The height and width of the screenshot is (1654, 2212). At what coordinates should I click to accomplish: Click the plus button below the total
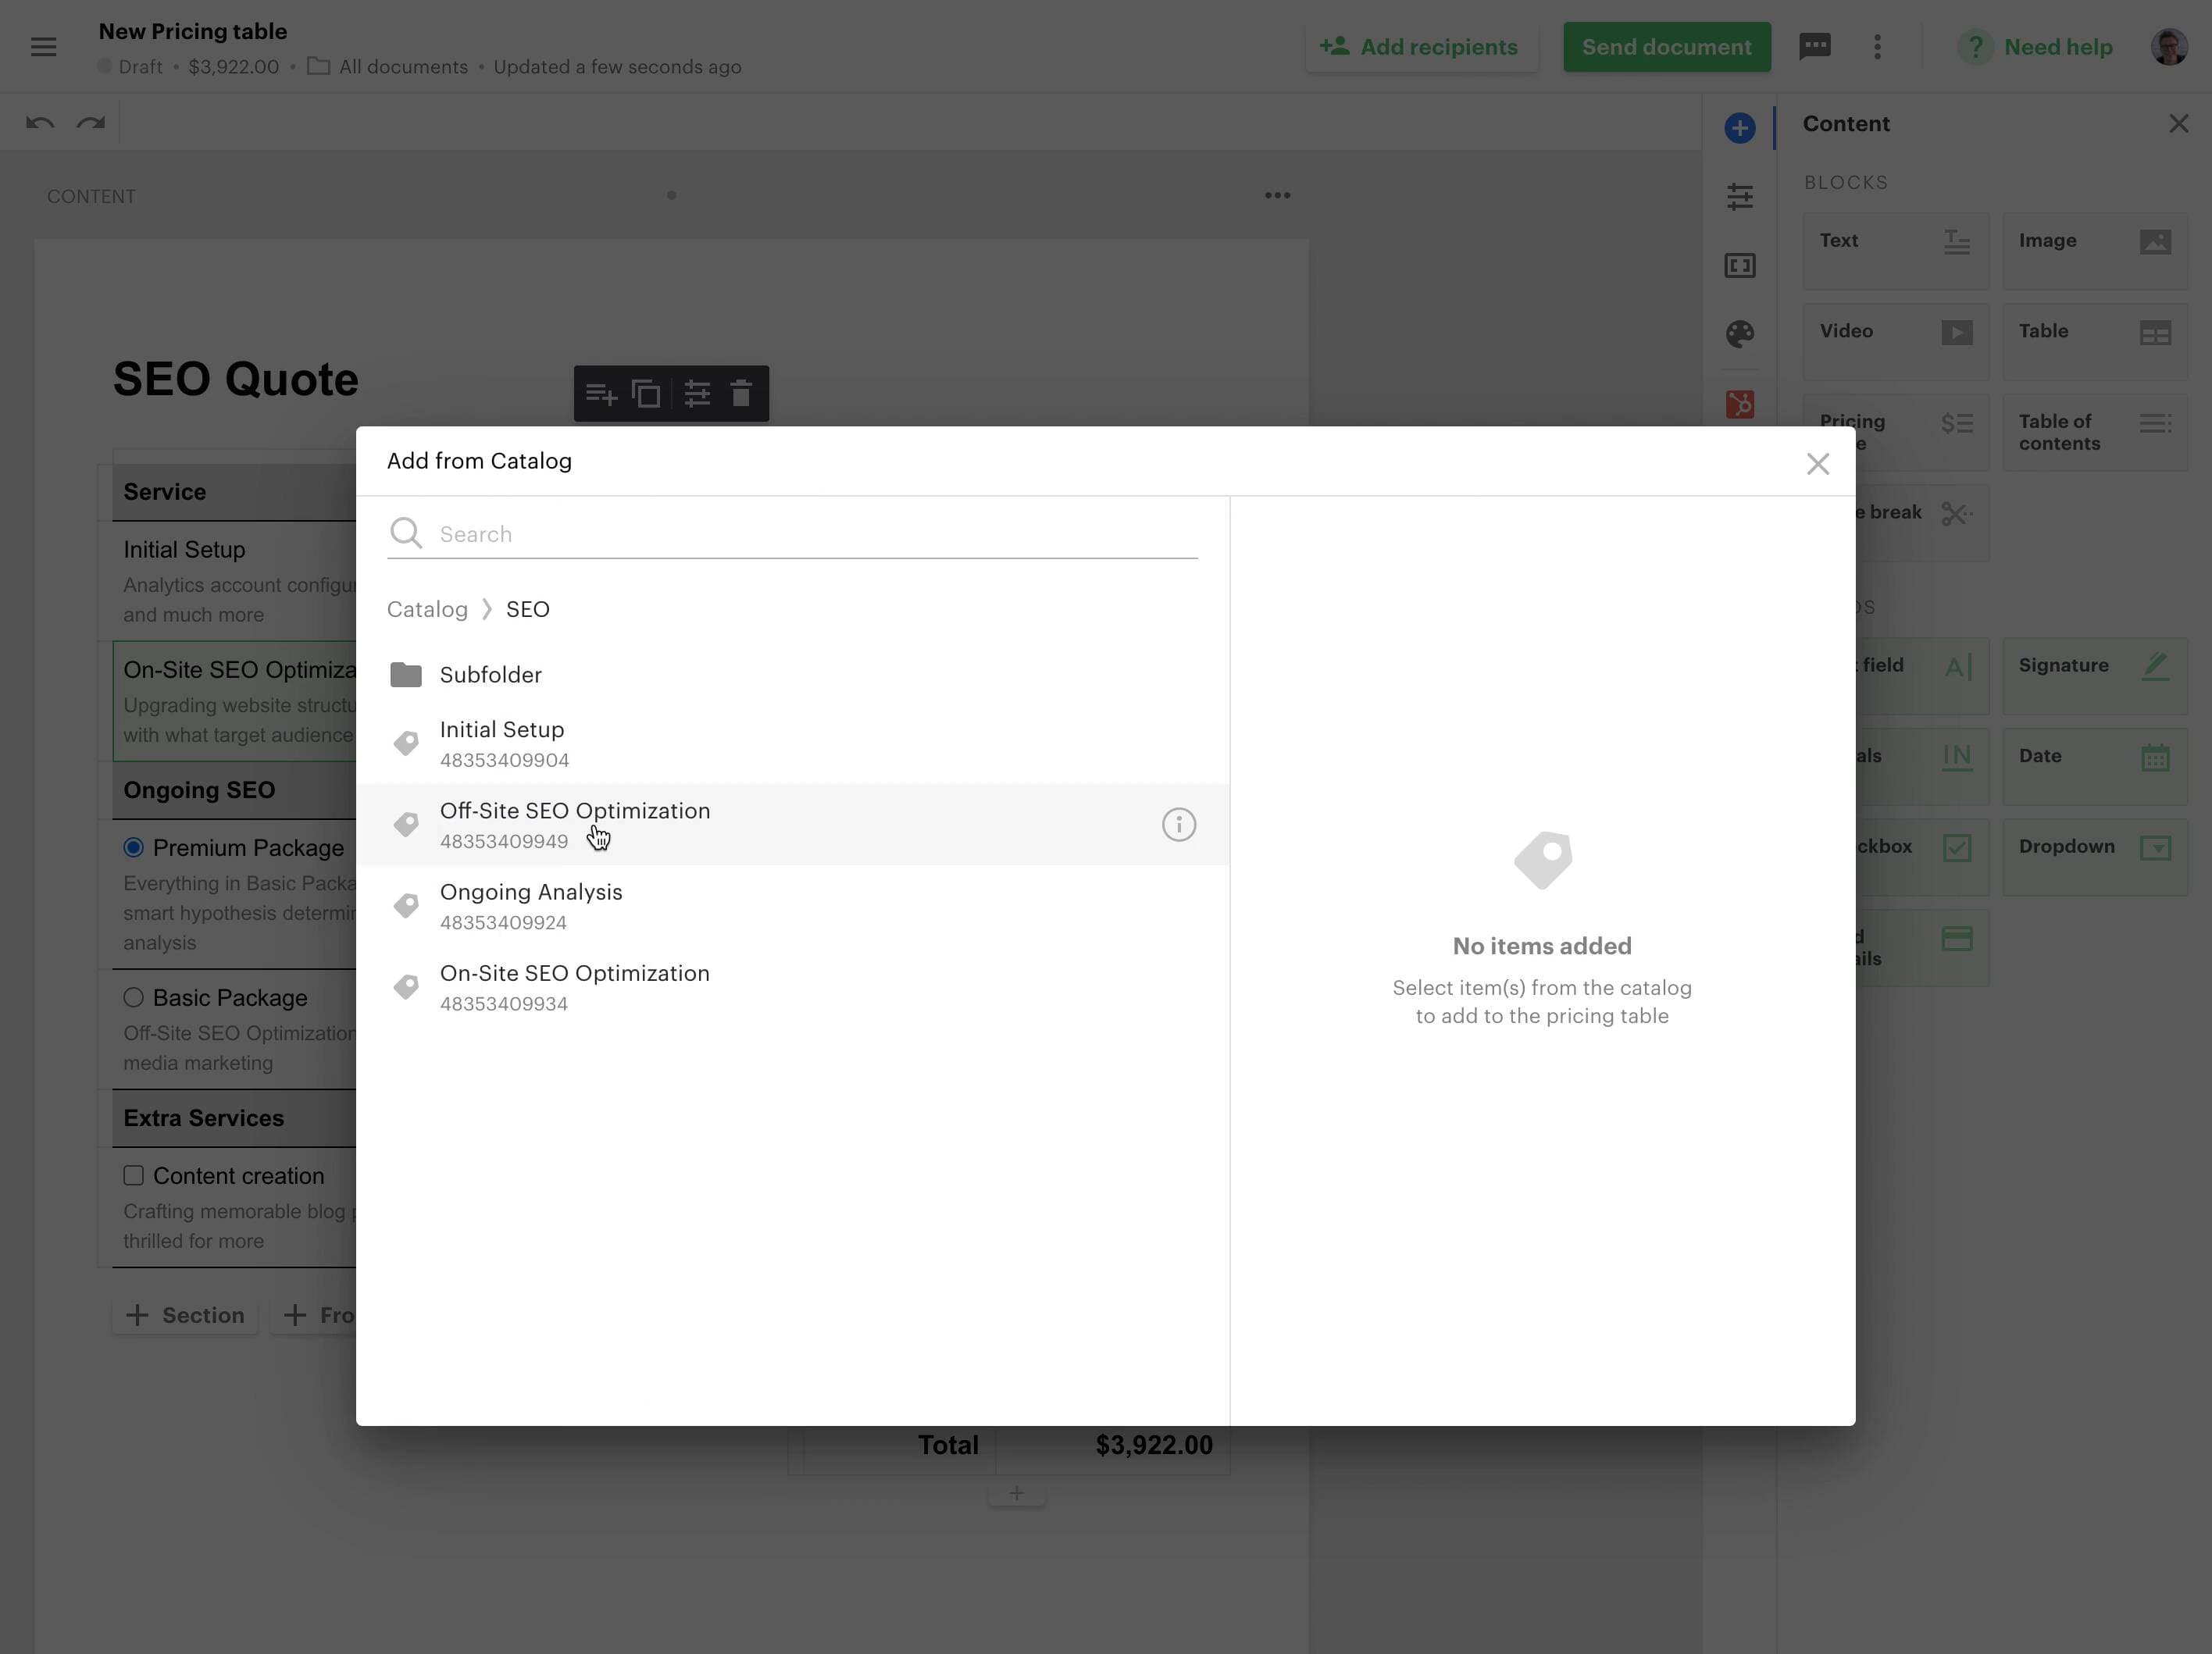pos(1016,1493)
